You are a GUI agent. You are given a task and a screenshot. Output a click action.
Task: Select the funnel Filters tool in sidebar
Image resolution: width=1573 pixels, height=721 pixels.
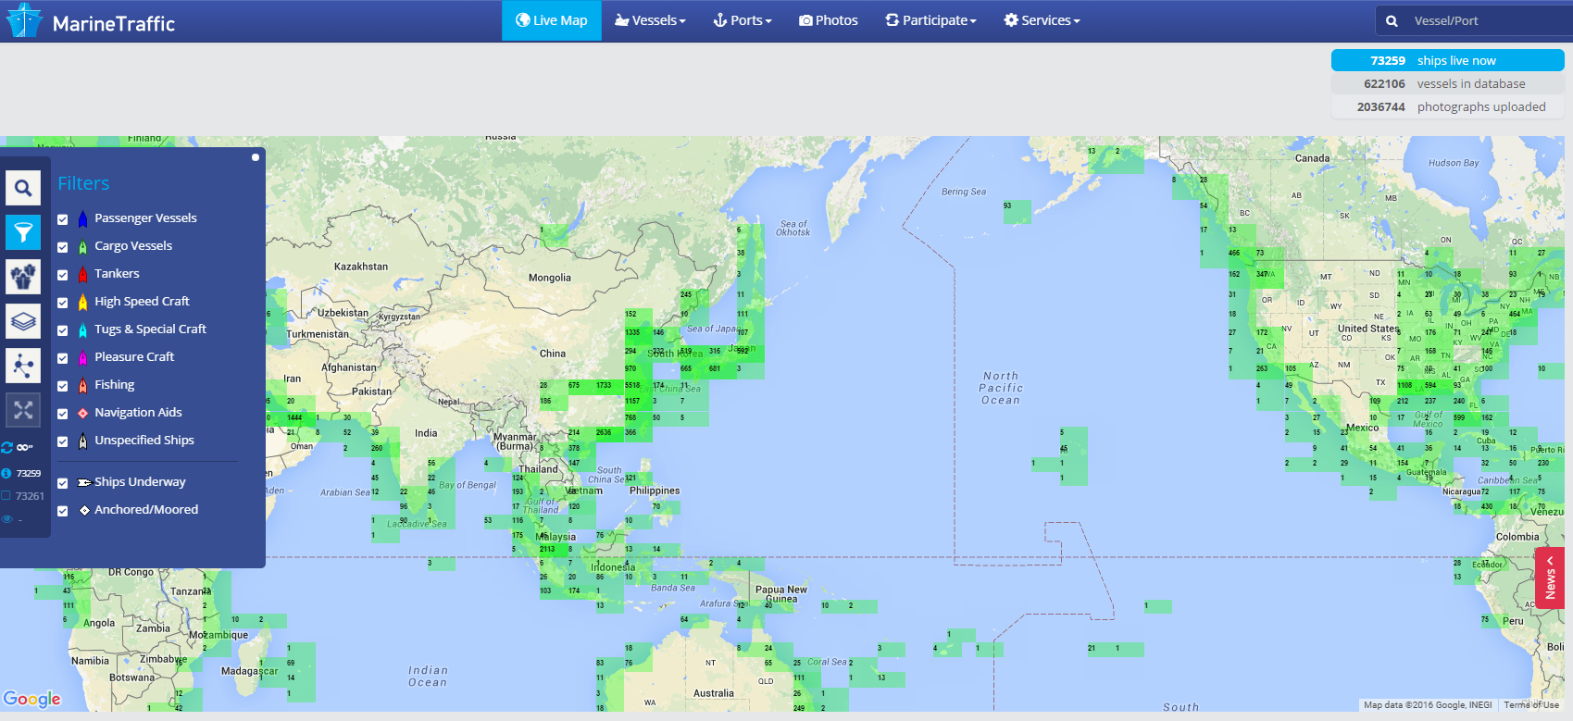click(23, 232)
